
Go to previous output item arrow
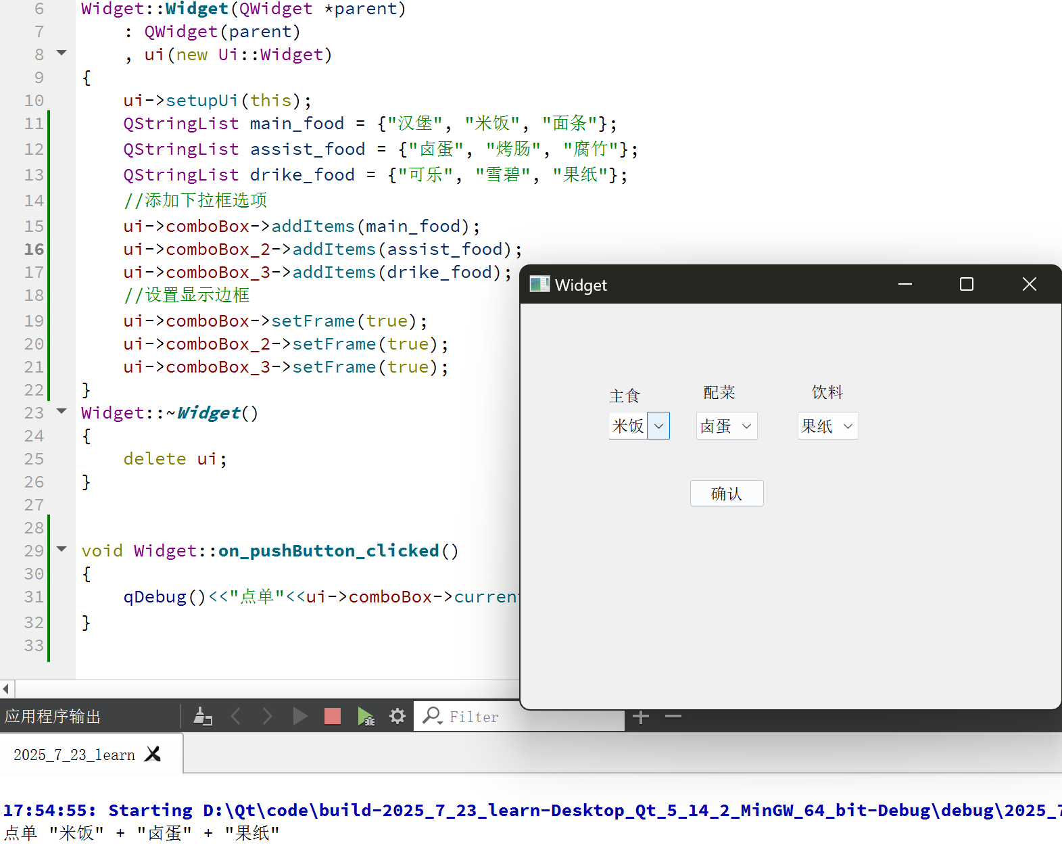tap(236, 716)
